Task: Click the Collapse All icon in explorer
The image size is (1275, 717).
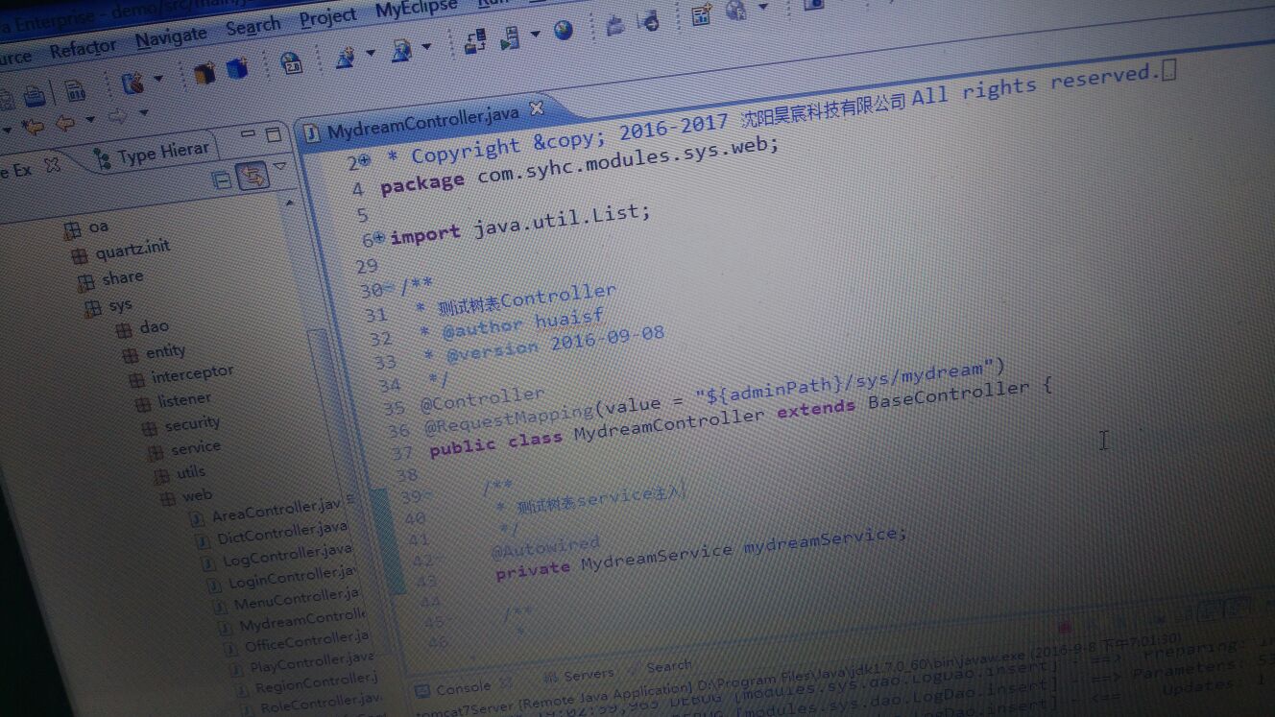Action: [222, 180]
